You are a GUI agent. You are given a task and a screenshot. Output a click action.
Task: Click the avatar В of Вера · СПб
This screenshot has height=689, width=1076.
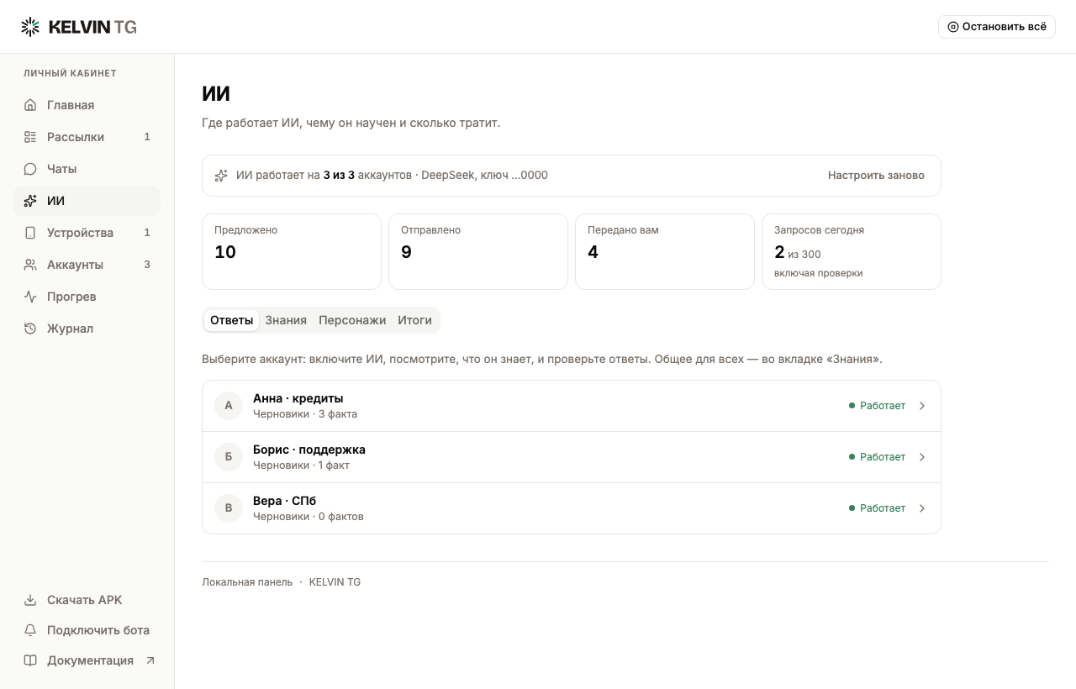(x=229, y=508)
